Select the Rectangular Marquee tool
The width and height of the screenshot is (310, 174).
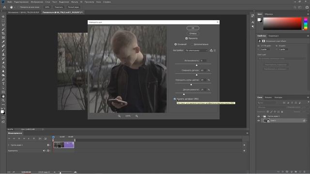click(x=3, y=21)
